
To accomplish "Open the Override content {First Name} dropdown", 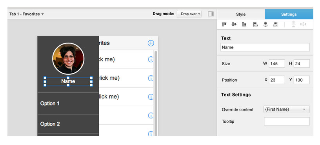I will coord(287,109).
